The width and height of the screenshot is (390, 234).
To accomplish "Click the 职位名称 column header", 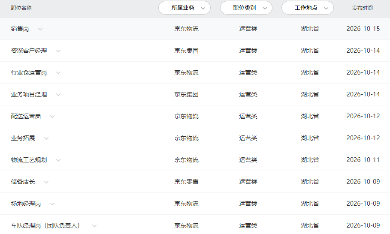I will [21, 8].
